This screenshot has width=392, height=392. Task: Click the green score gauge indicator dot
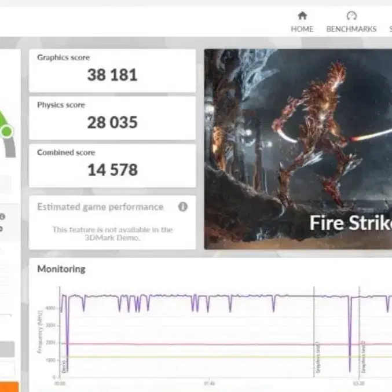coord(7,131)
